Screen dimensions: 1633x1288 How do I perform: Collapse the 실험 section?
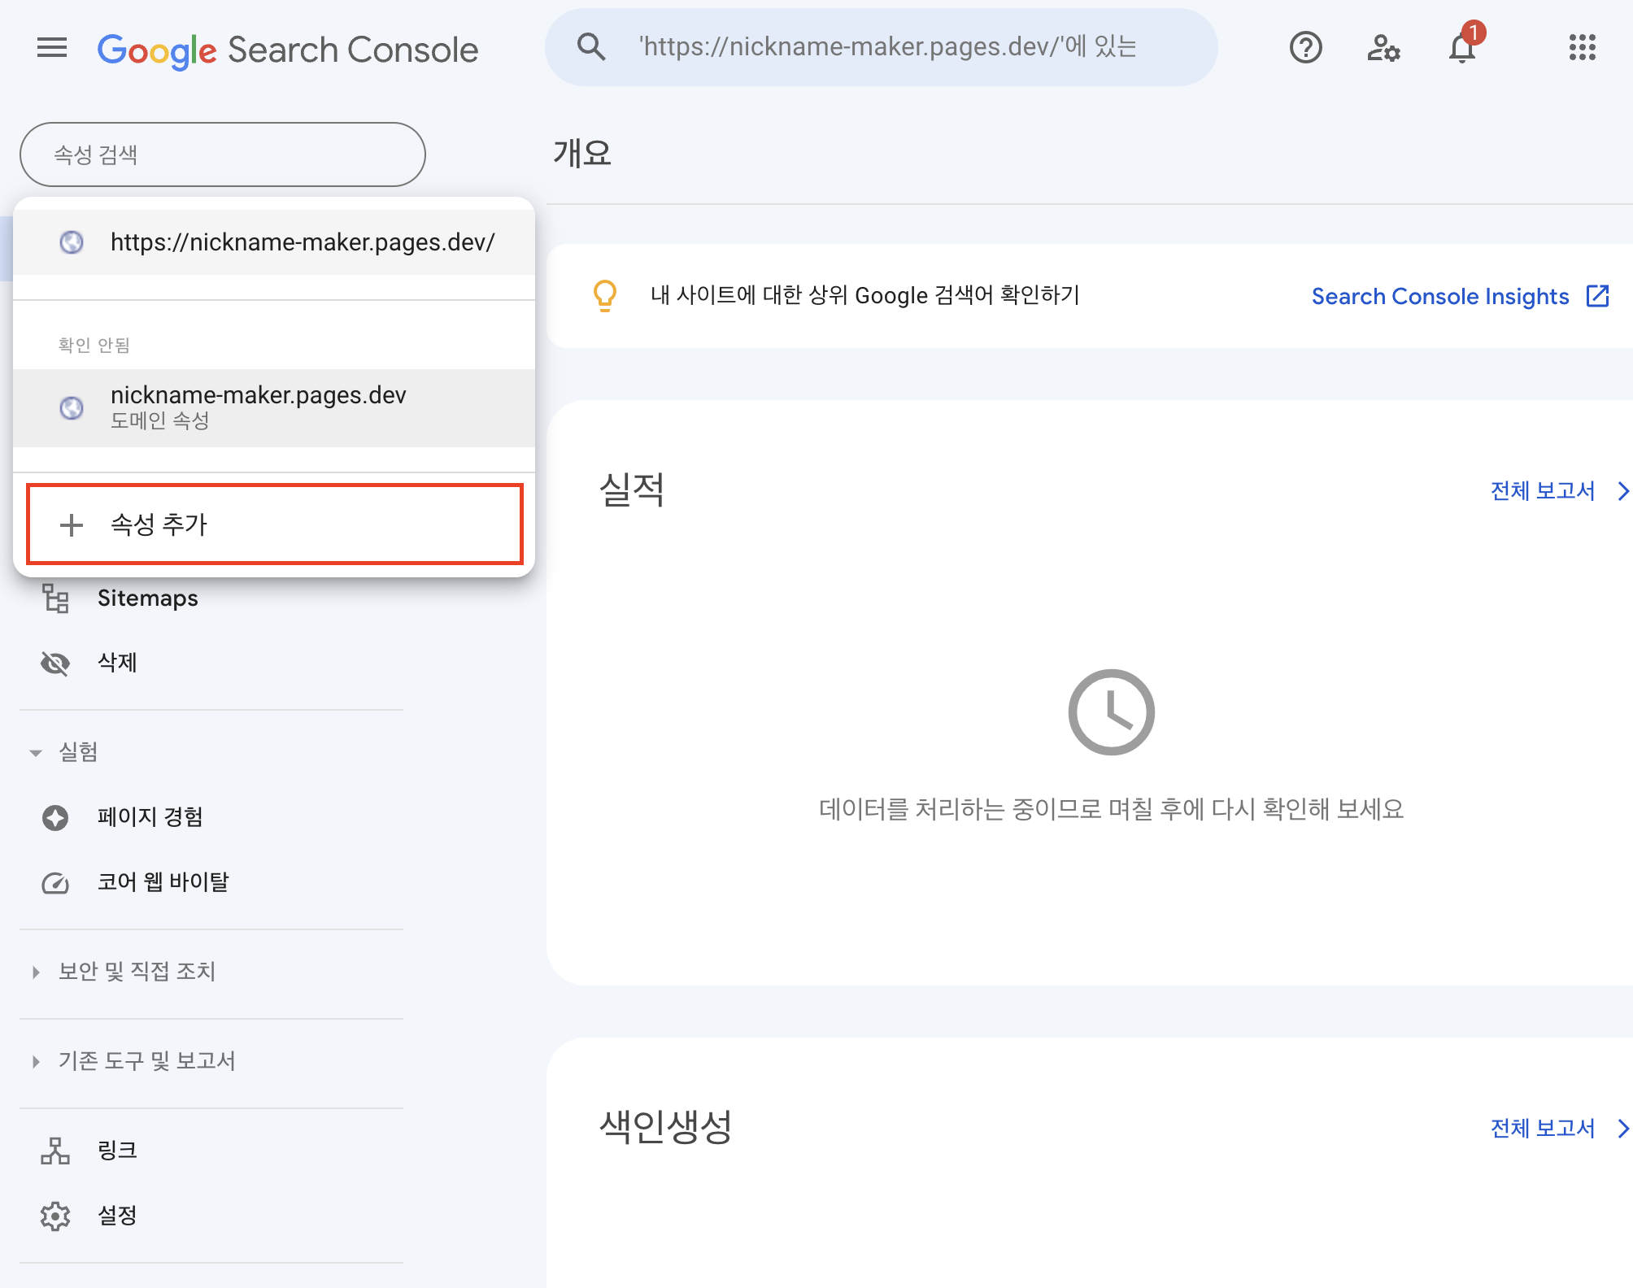coord(36,753)
